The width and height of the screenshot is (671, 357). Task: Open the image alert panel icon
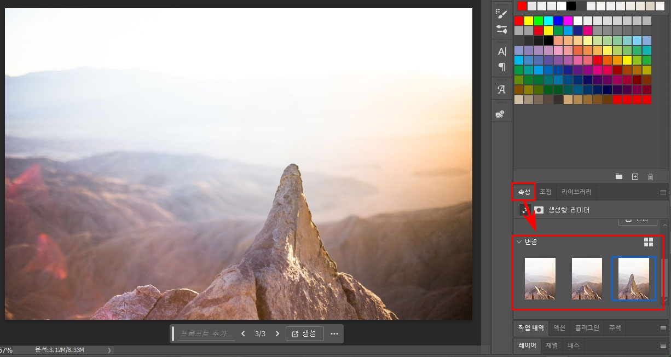click(500, 114)
